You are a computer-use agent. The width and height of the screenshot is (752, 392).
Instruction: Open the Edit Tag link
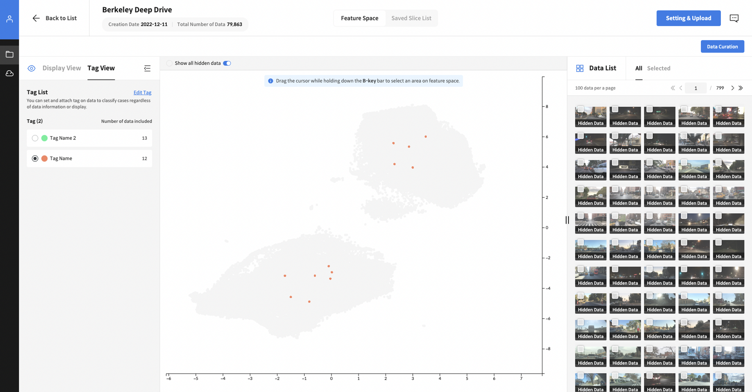(x=143, y=93)
